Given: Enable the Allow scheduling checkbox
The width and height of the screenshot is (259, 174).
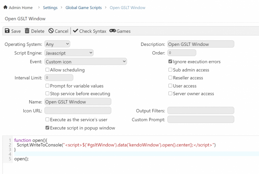Looking at the screenshot, I should pos(47,70).
